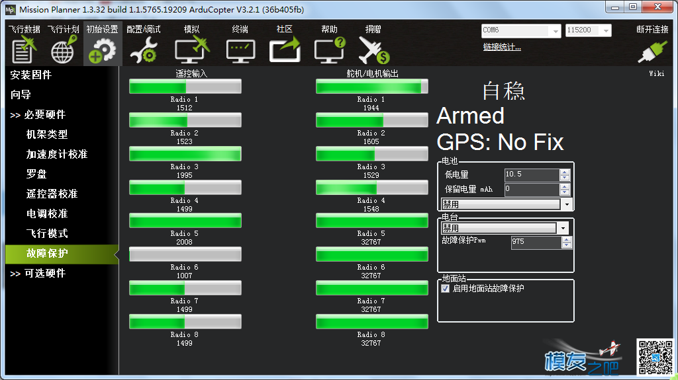Open 电调校准 setup page
The height and width of the screenshot is (380, 678).
coord(47,213)
